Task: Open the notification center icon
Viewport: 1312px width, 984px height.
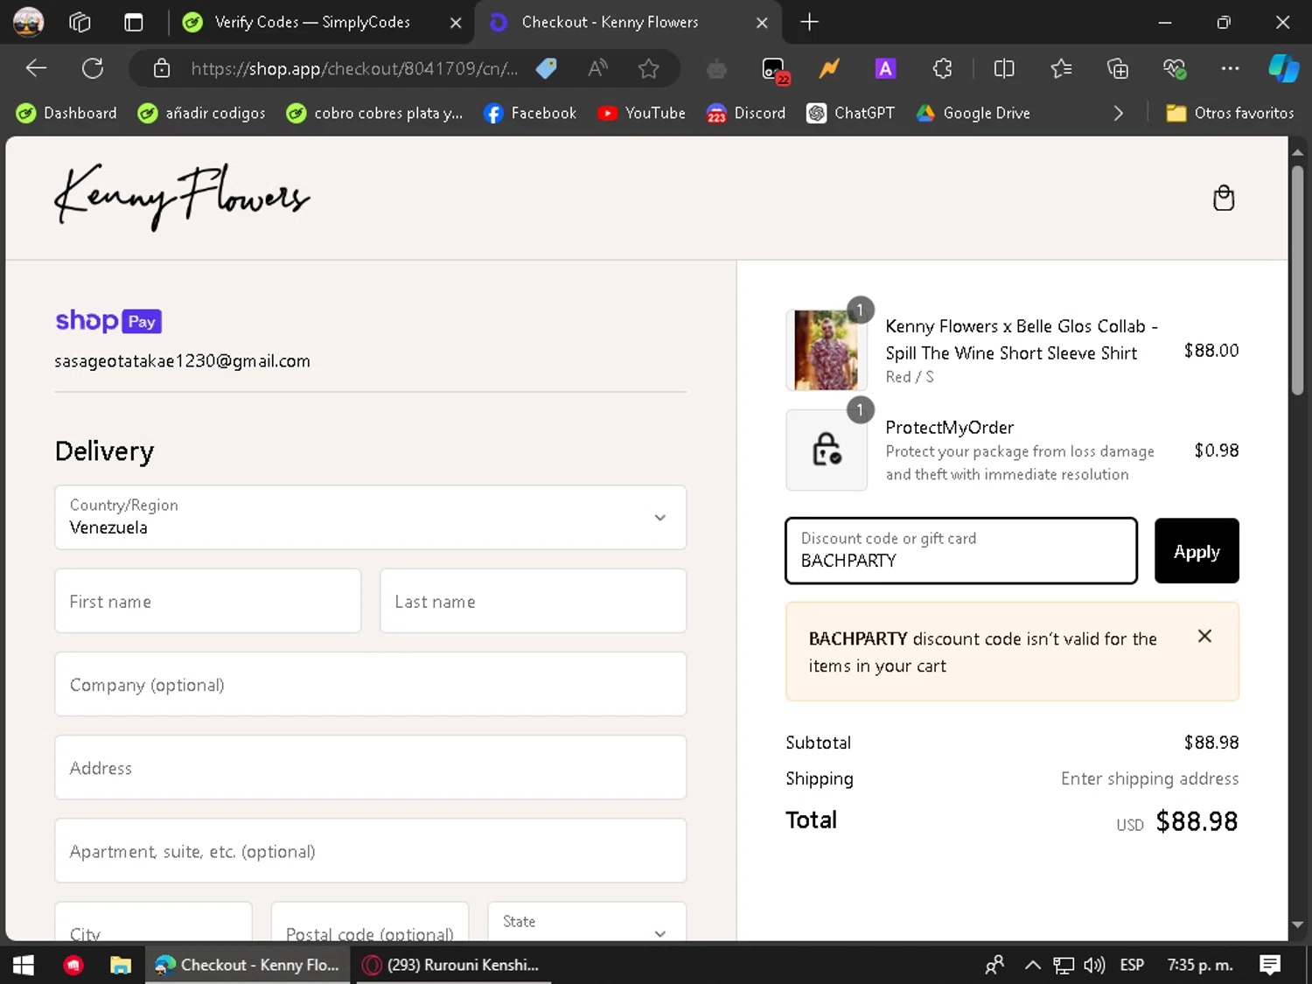Action: (x=1270, y=965)
